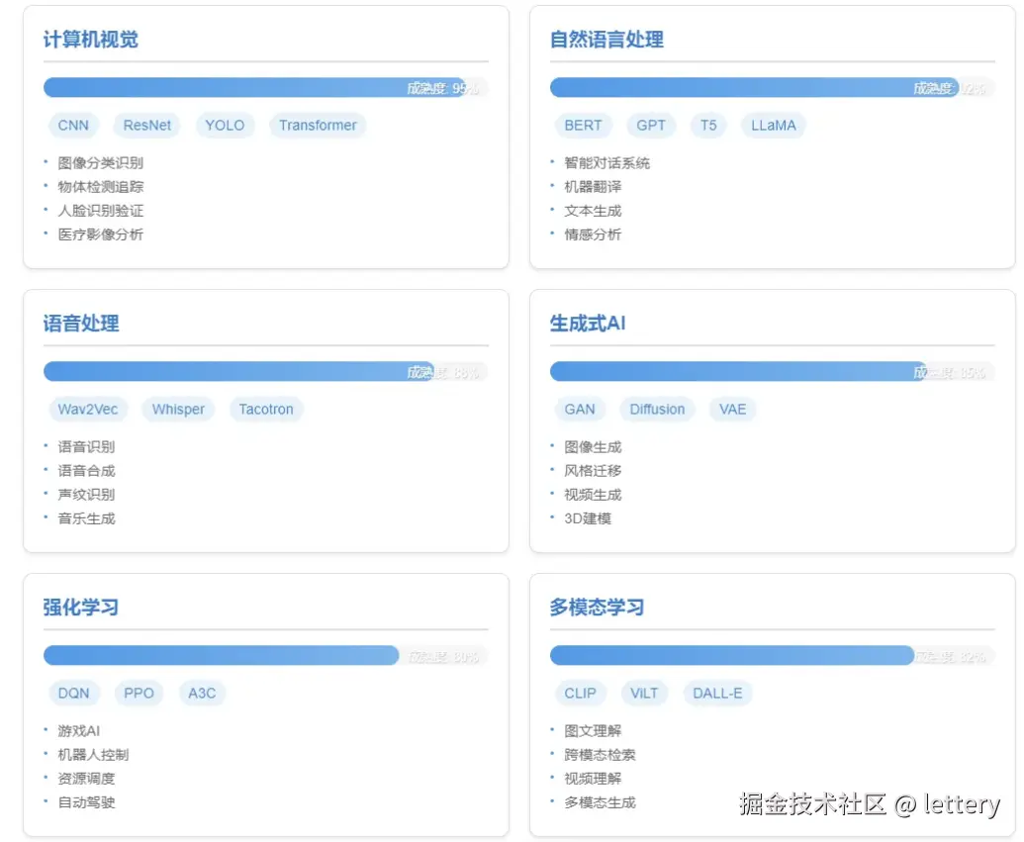The width and height of the screenshot is (1024, 842).
Task: Select the 自动驾驶 list item
Action: coord(86,802)
